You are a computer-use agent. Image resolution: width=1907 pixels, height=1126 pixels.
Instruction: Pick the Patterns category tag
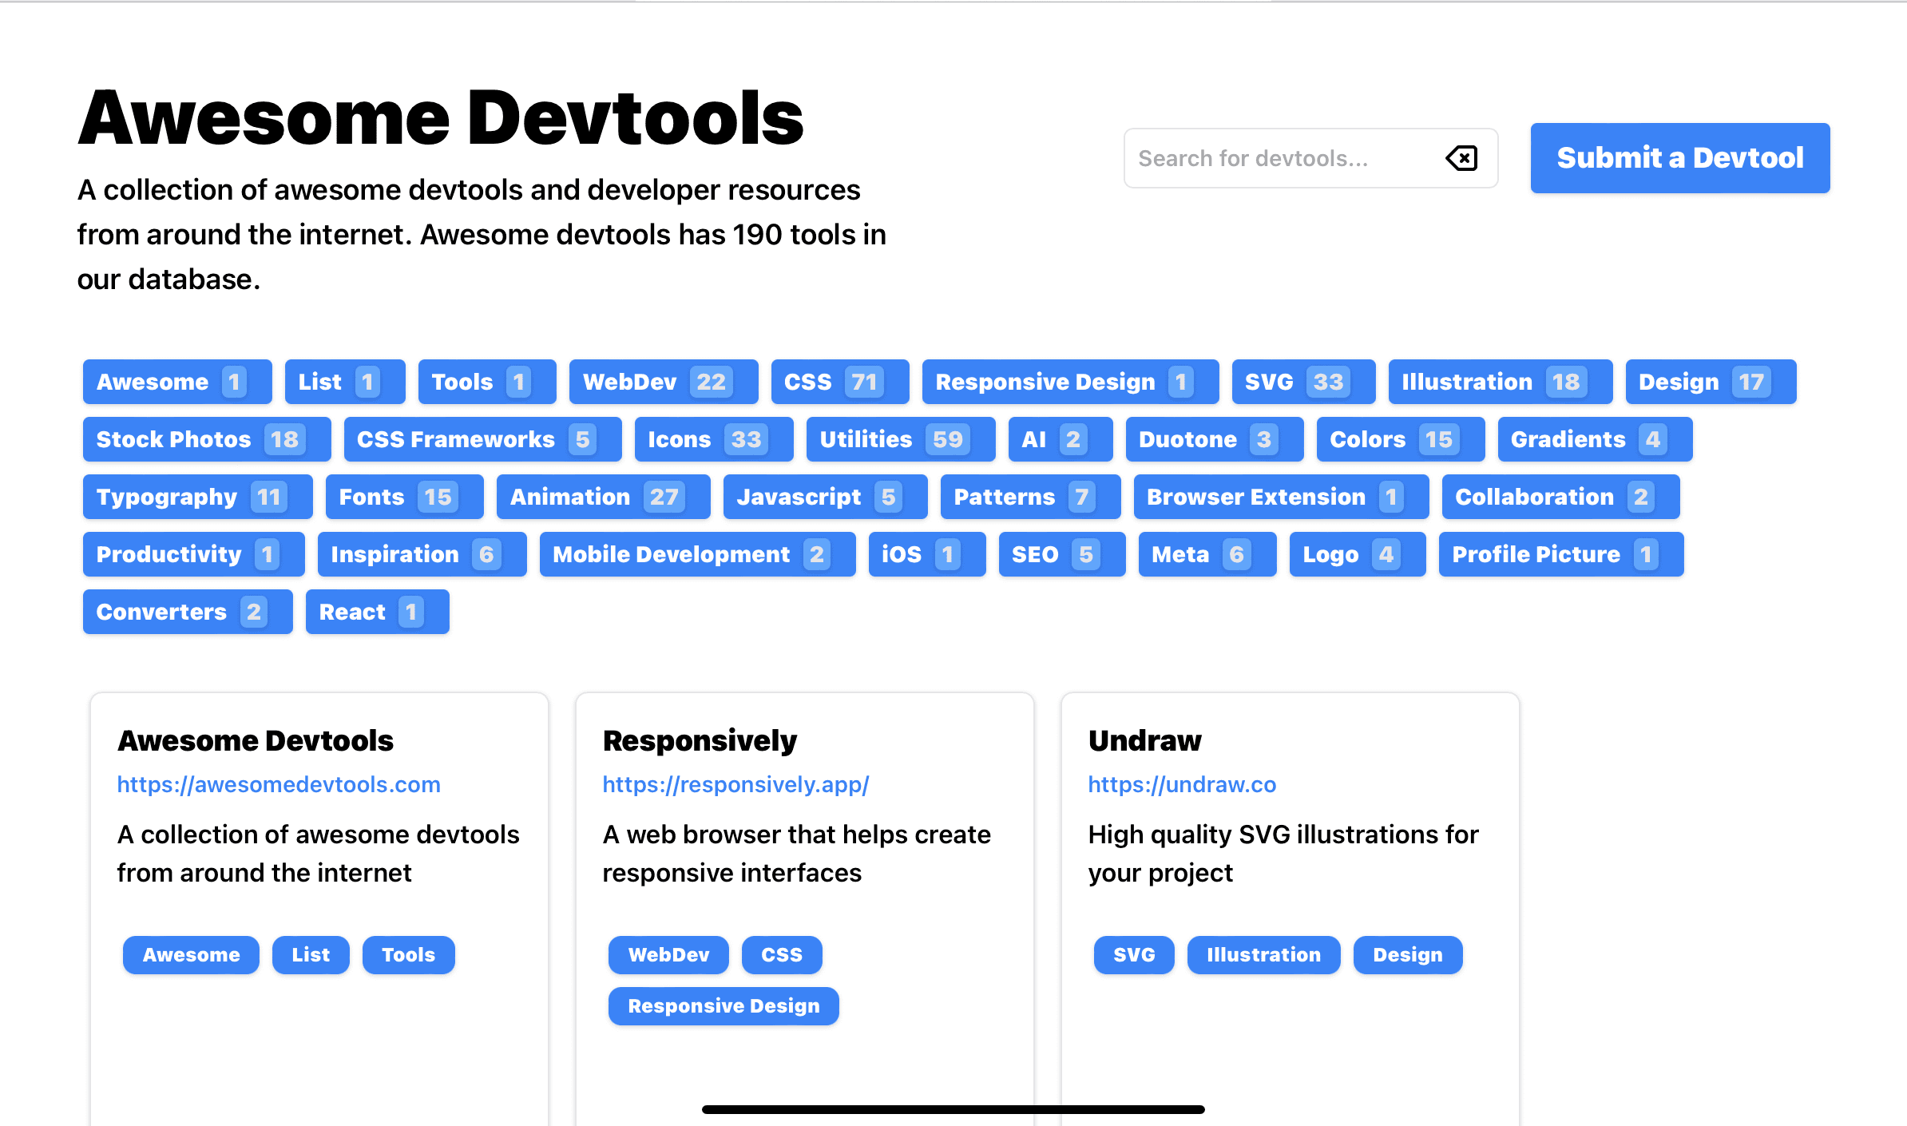click(x=1031, y=497)
